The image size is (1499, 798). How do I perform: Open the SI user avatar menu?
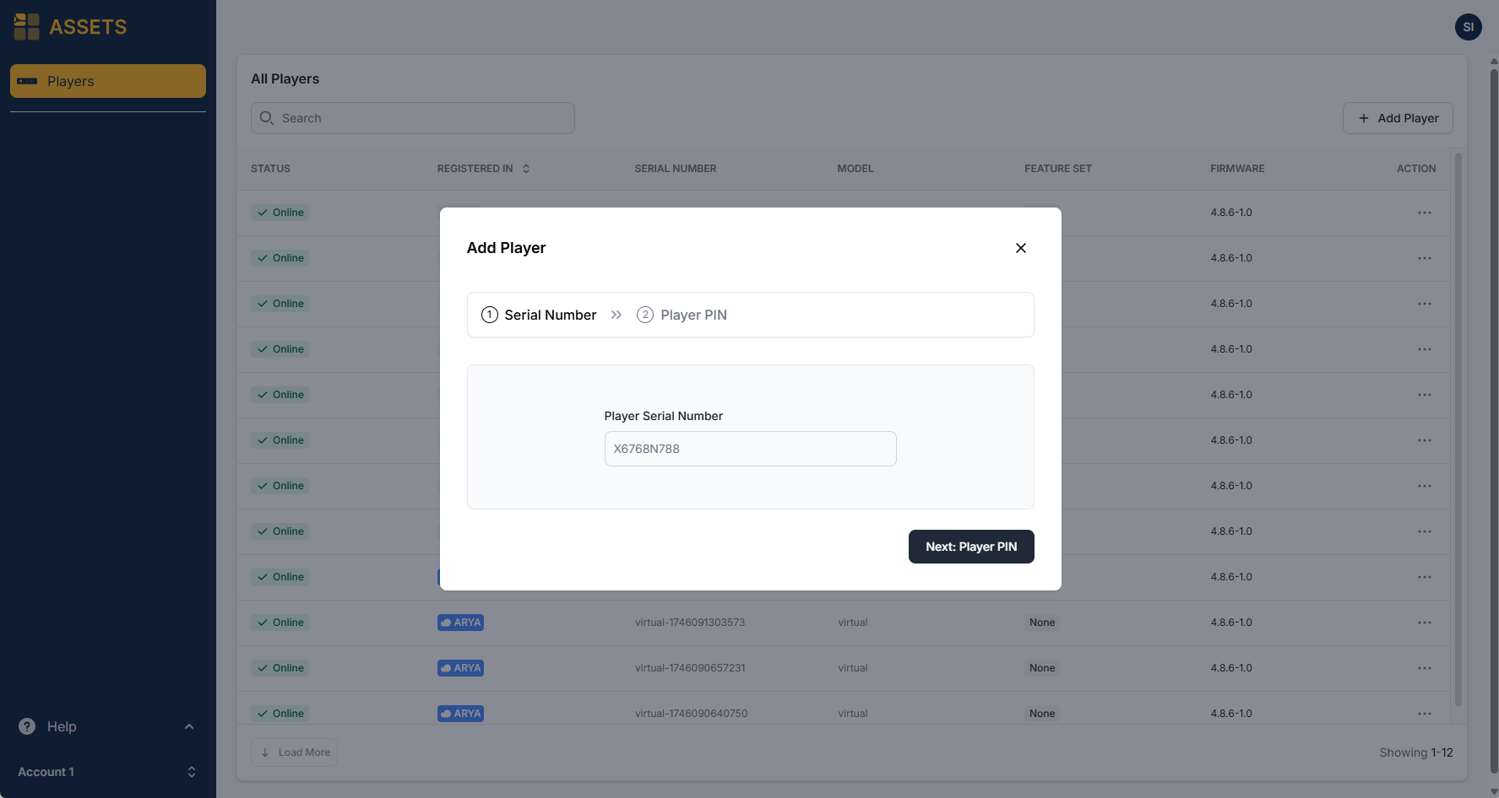coord(1468,27)
